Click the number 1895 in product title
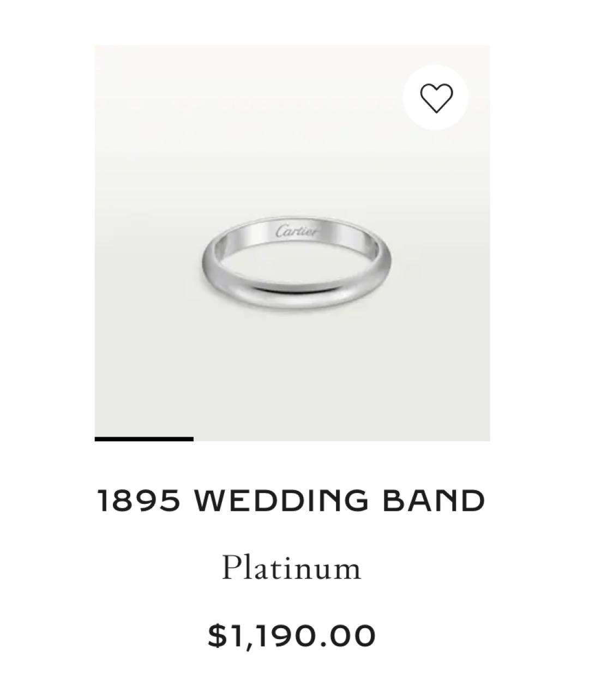 (x=138, y=501)
